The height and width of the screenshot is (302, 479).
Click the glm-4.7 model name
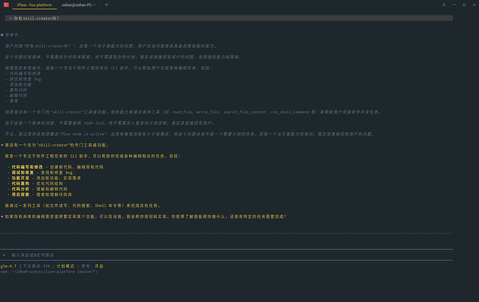point(8,265)
